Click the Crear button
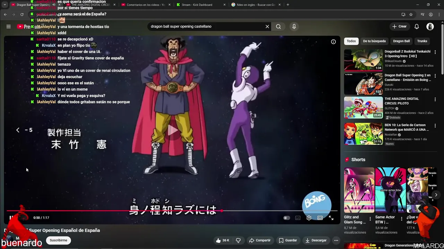Screen dimensions: 444x249 click(x=399, y=27)
